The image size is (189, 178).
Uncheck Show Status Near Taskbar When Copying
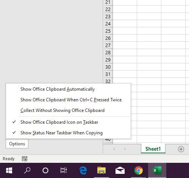[x=68, y=133]
